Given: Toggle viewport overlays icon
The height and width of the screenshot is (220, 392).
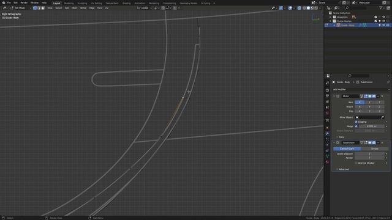Looking at the screenshot, I should click(290, 8).
